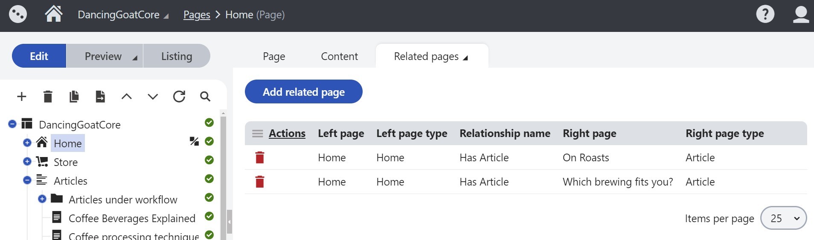This screenshot has height=240, width=814.
Task: Delete selected page via tree toolbar trash
Action: pos(48,97)
